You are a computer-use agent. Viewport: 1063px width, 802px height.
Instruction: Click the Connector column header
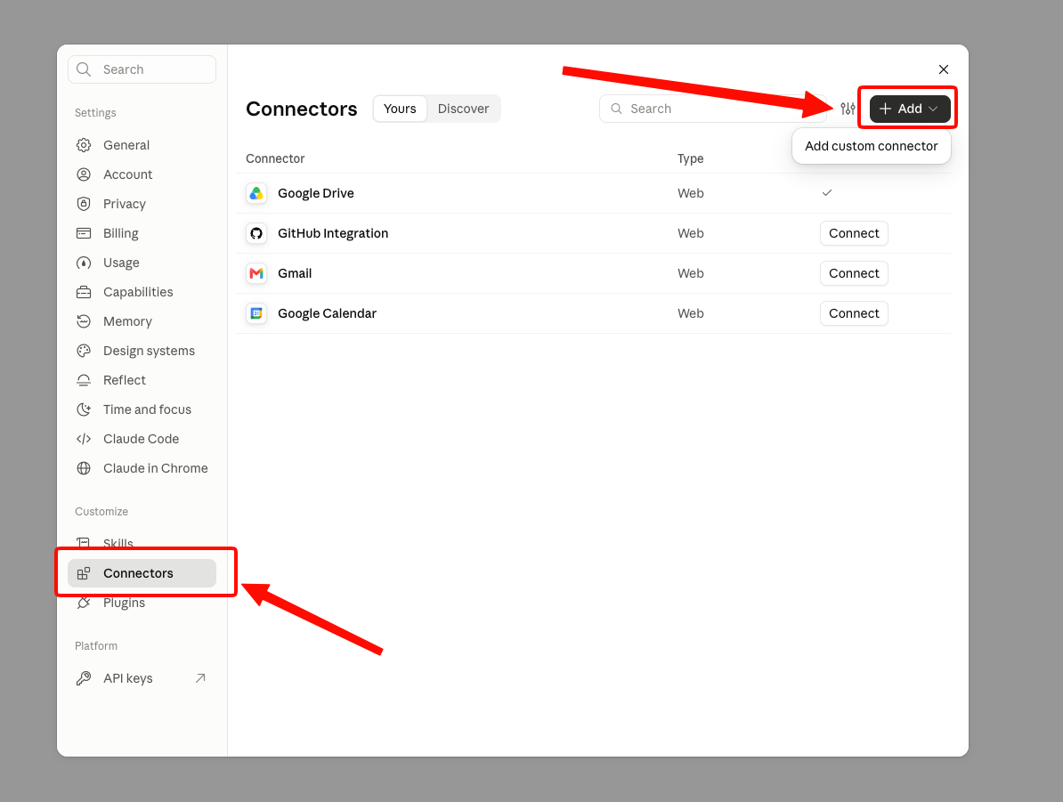(x=275, y=158)
